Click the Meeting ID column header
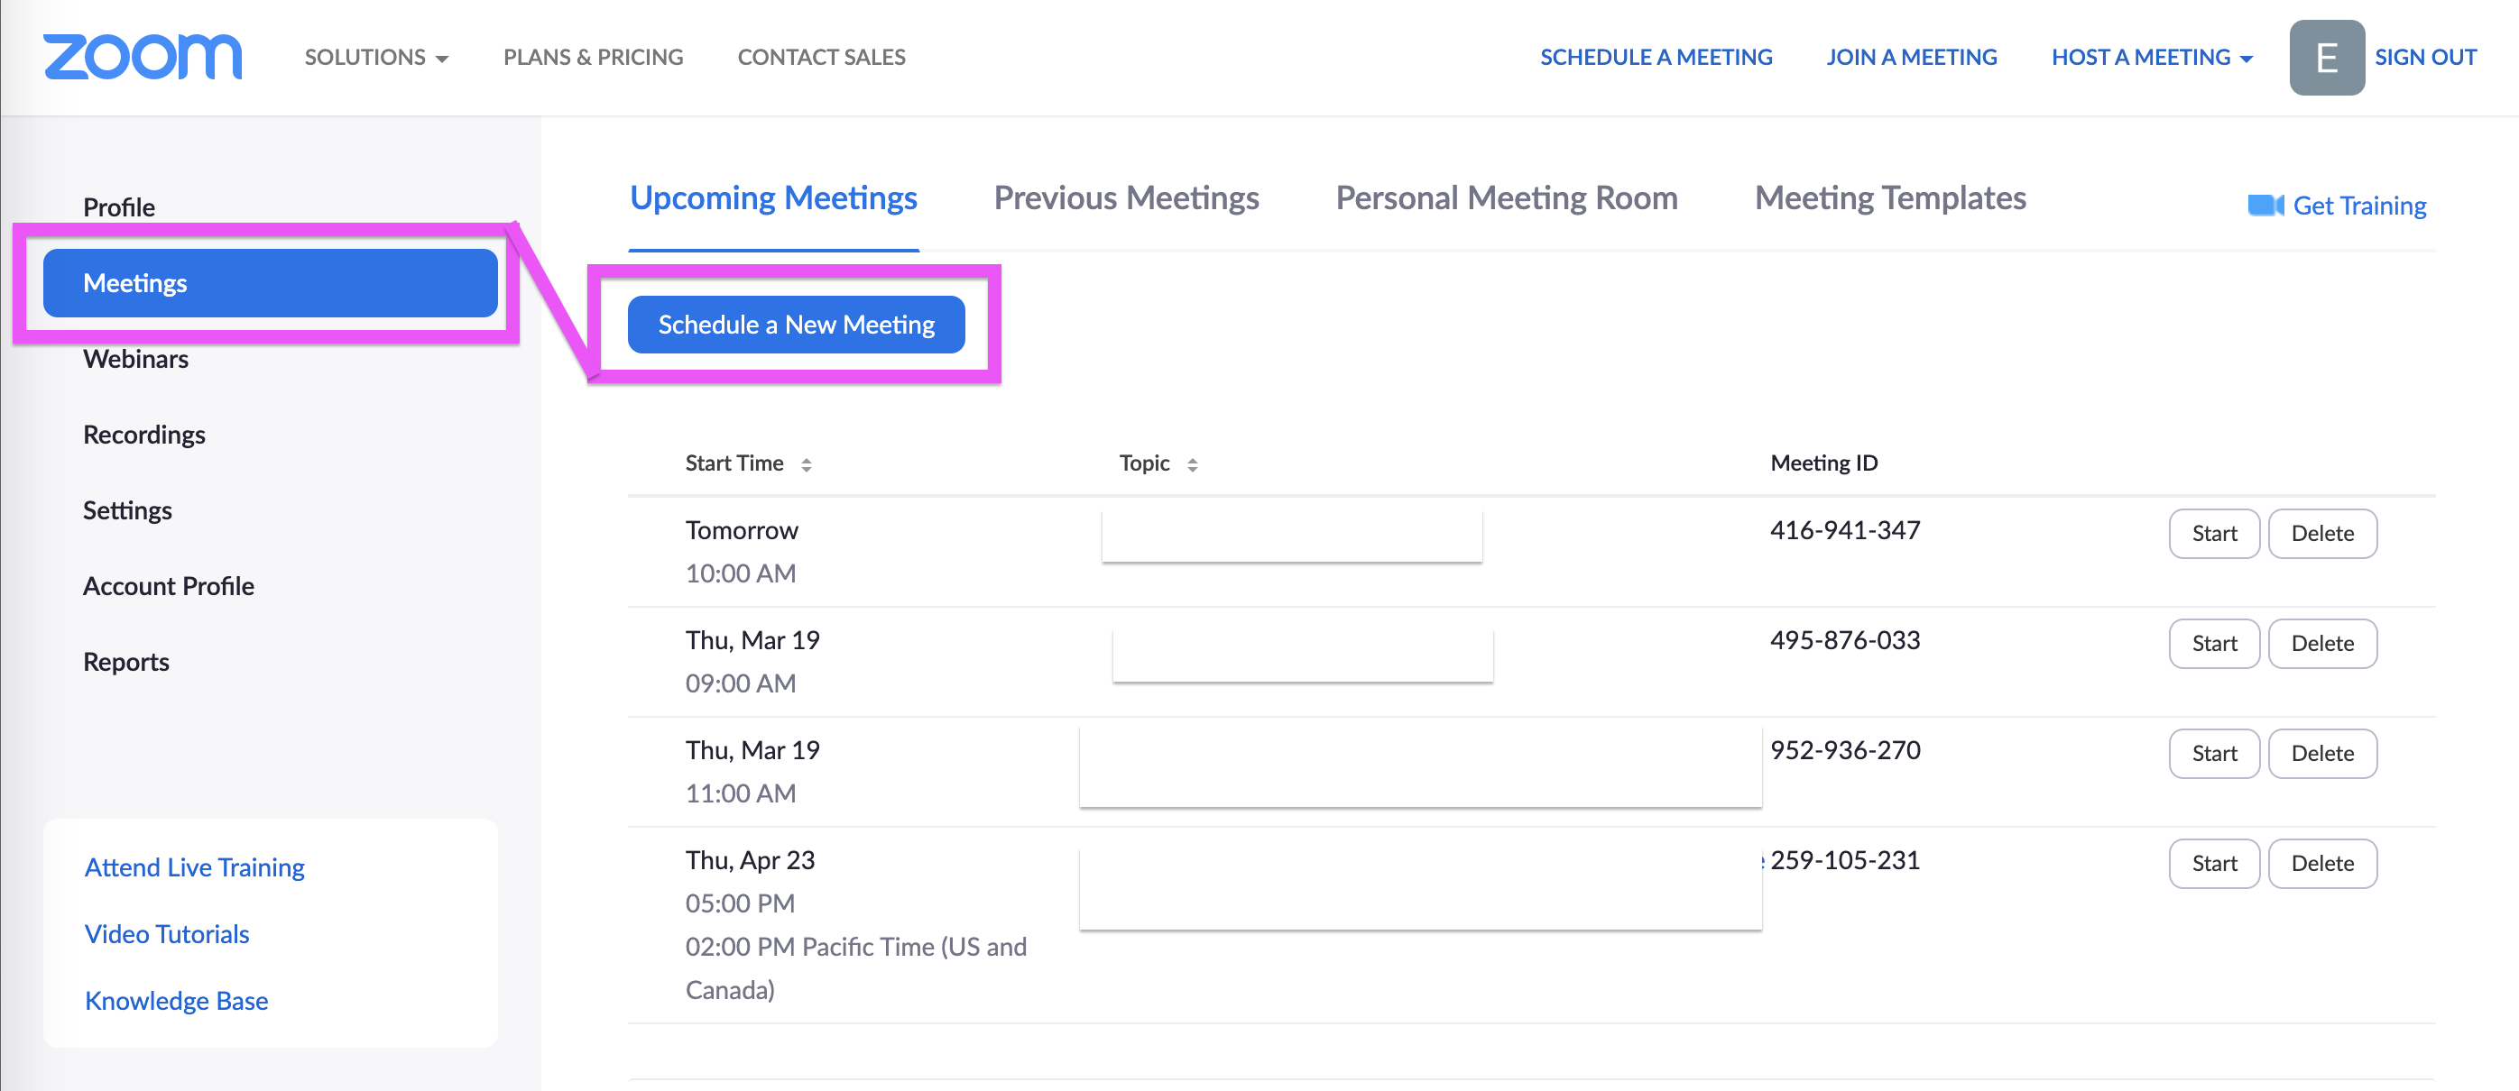This screenshot has height=1091, width=2519. pyautogui.click(x=1823, y=463)
